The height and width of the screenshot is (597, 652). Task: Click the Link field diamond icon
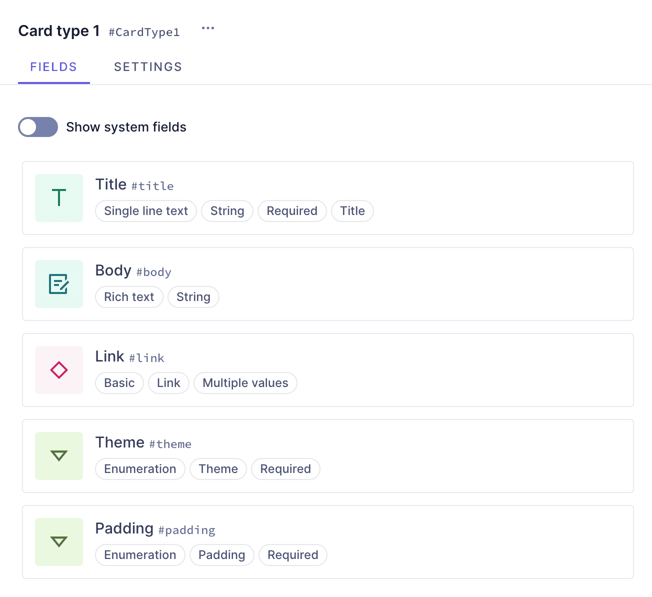pos(59,370)
